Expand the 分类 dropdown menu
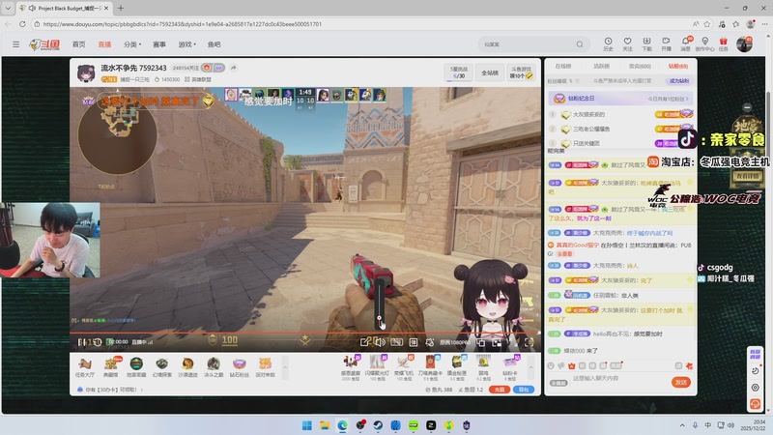 132,44
